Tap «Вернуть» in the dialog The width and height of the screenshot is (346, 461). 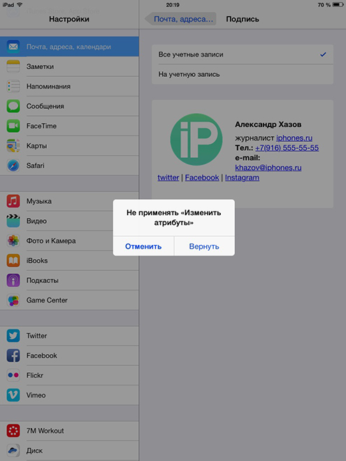(x=204, y=246)
